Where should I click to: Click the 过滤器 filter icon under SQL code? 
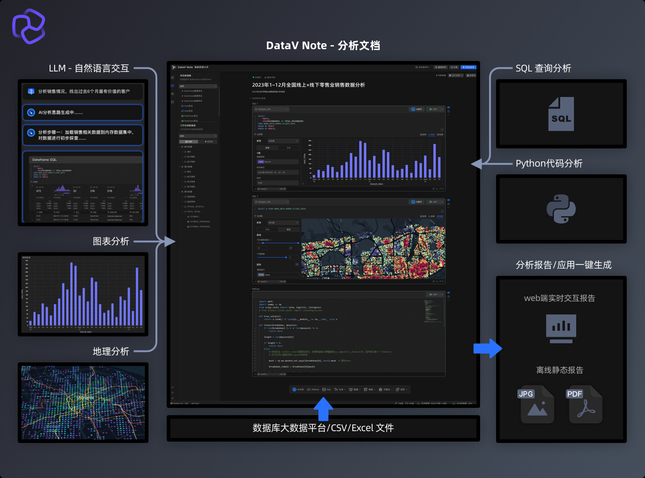(x=256, y=134)
